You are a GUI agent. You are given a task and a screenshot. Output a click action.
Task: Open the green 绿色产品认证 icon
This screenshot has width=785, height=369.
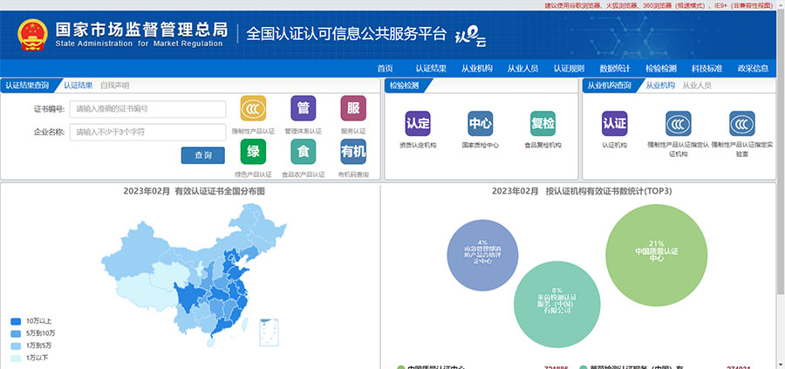pos(253,152)
